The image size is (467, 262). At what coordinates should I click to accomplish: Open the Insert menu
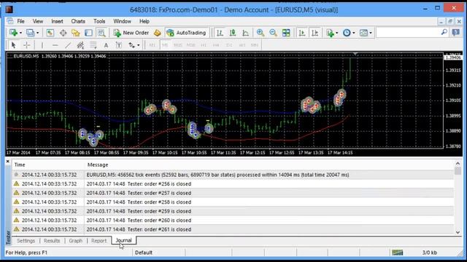[x=57, y=21]
